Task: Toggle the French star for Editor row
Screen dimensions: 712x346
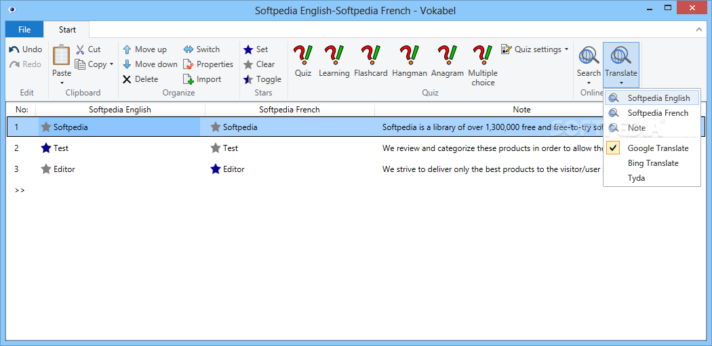Action: tap(216, 169)
